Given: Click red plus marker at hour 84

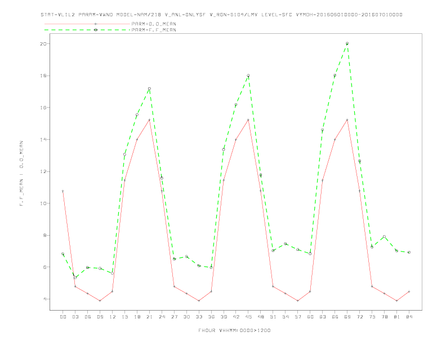Looking at the screenshot, I should point(409,291).
